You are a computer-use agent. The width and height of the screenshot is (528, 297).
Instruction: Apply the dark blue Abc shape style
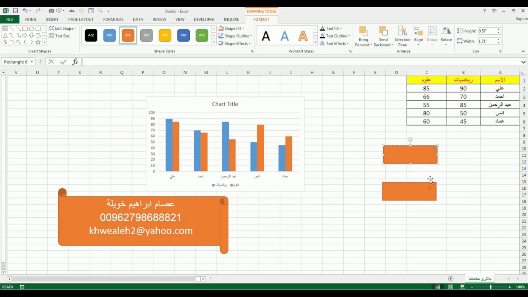click(184, 35)
